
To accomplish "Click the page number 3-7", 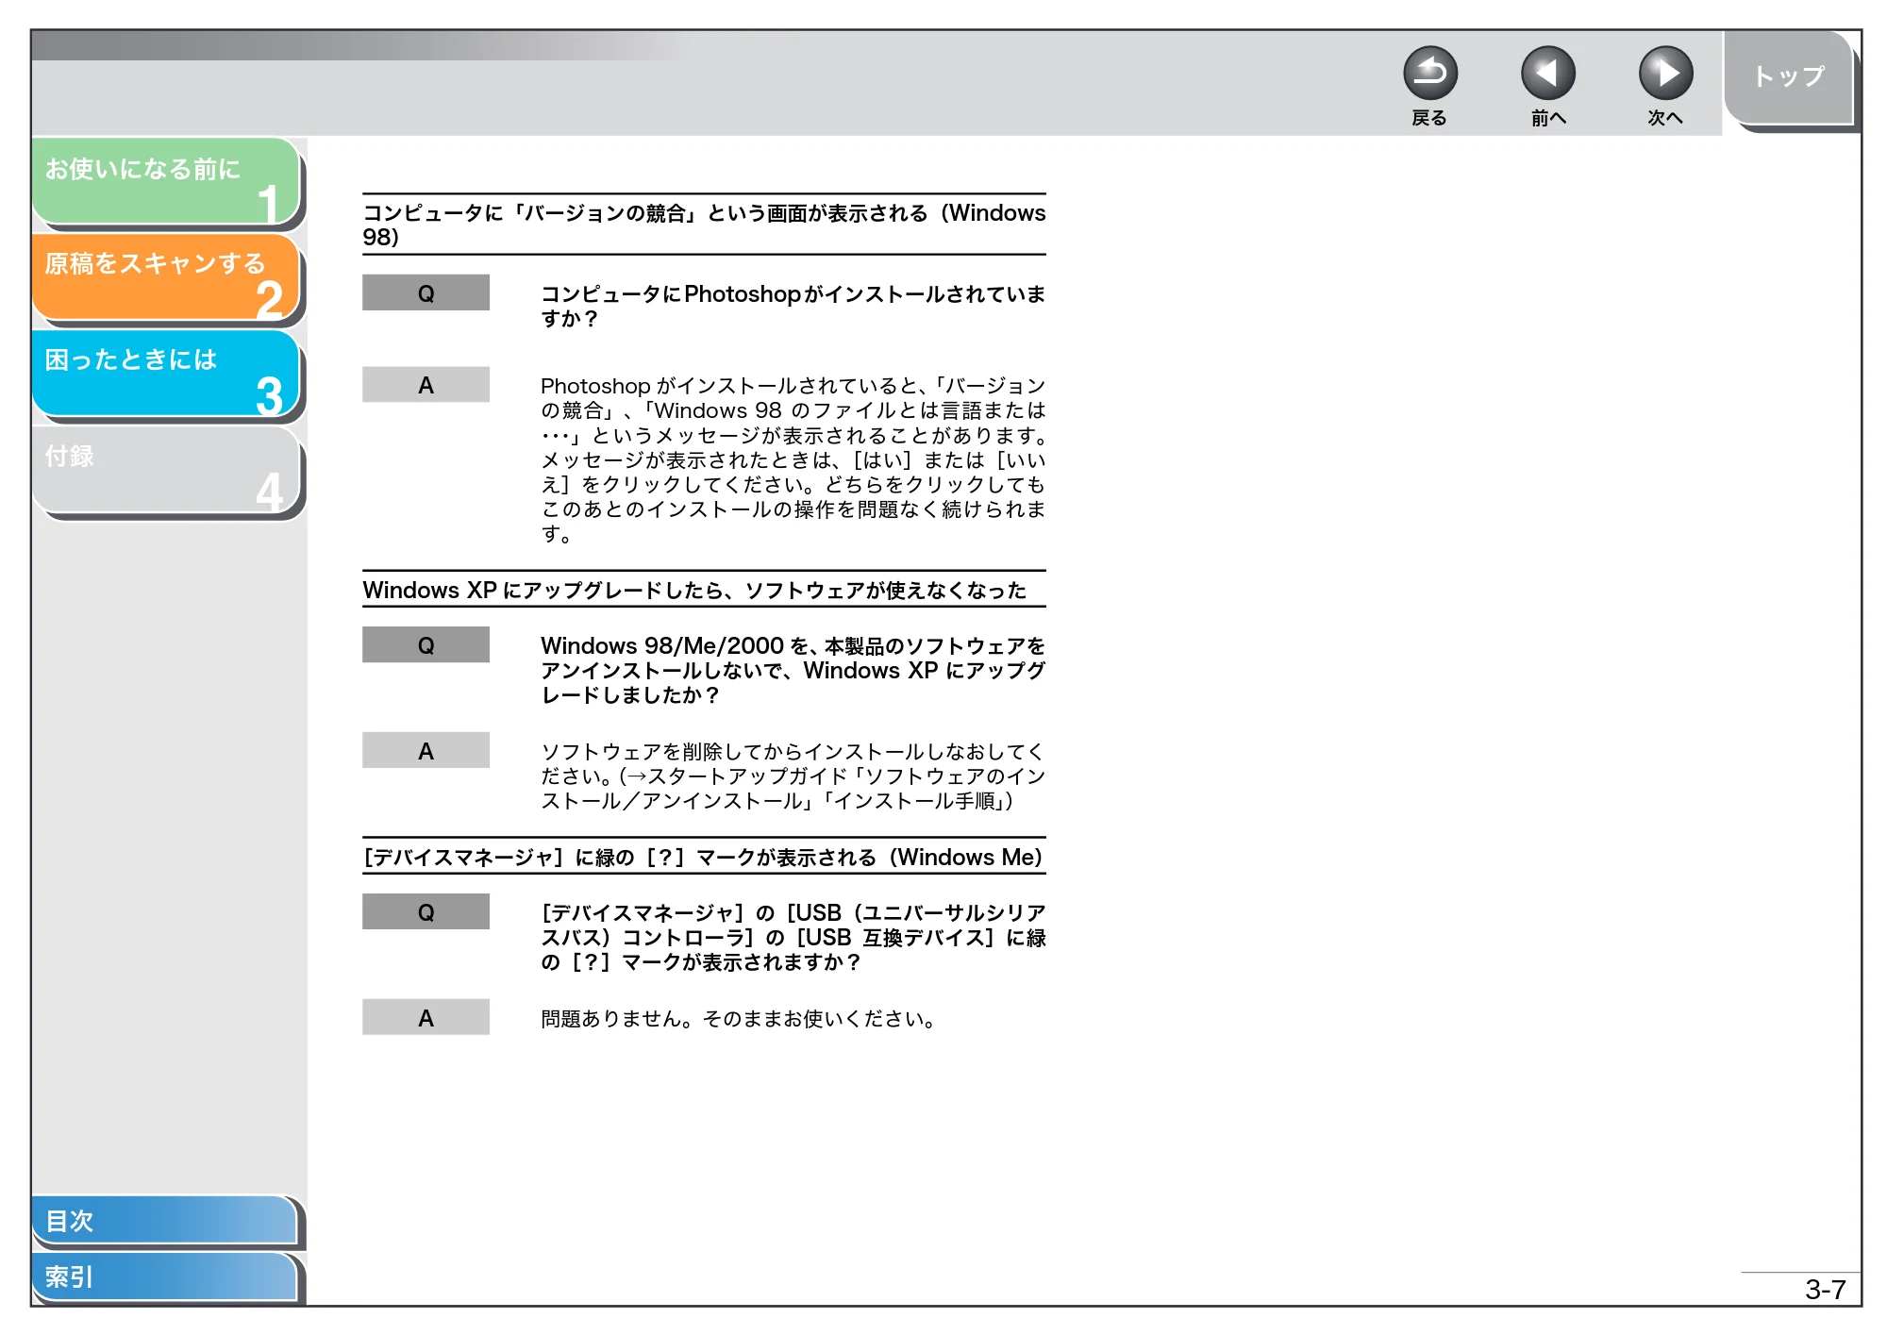I will [1825, 1290].
